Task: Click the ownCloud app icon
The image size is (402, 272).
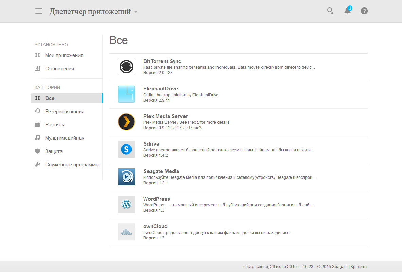Action: click(126, 232)
